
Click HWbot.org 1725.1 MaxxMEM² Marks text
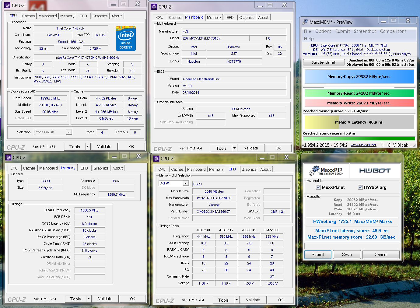(x=352, y=222)
